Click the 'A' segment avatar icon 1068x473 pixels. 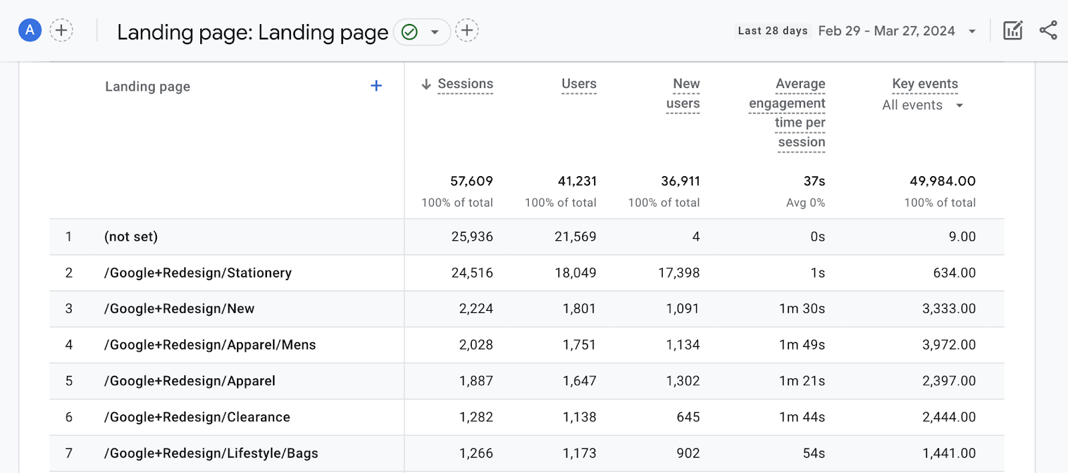(x=29, y=30)
